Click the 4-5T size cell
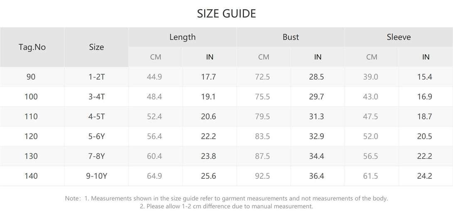The width and height of the screenshot is (453, 219). tap(97, 117)
